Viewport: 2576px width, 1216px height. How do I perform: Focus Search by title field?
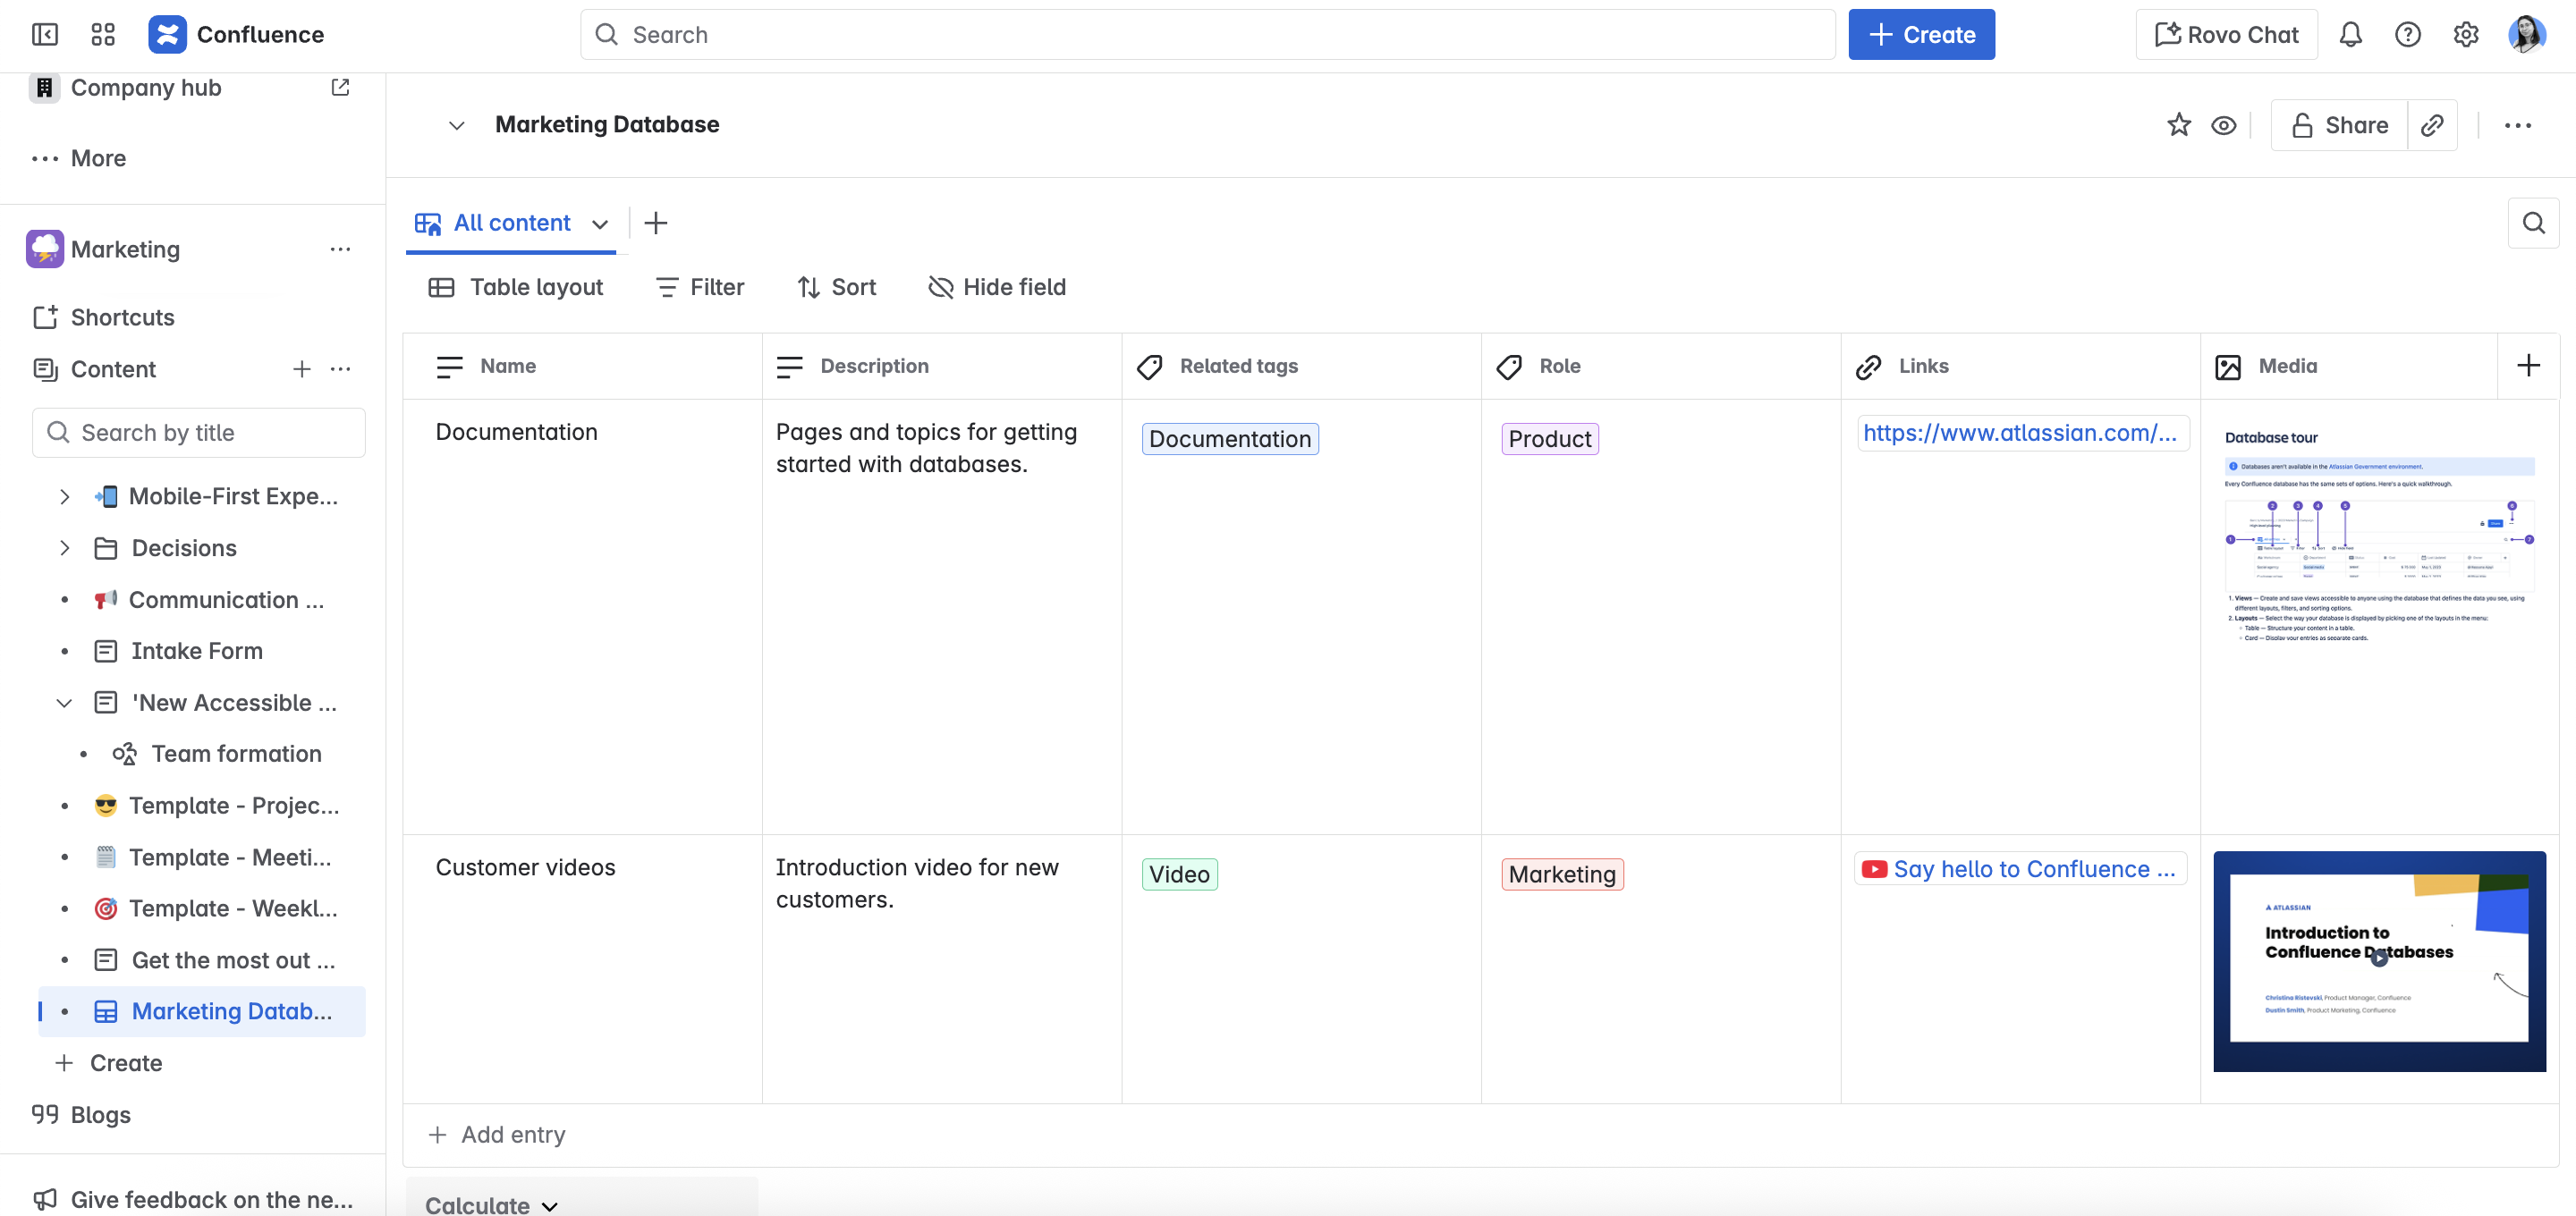point(199,433)
